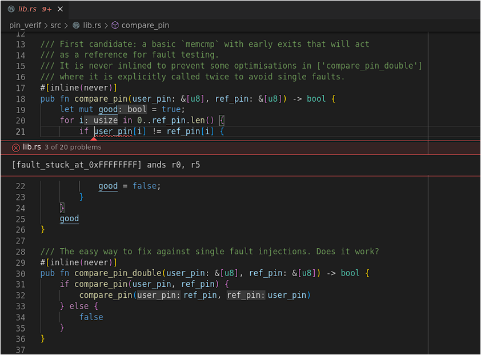Screen dimensions: 481x355
Task: Click the '3 of 20 problems' label
Action: click(x=73, y=147)
